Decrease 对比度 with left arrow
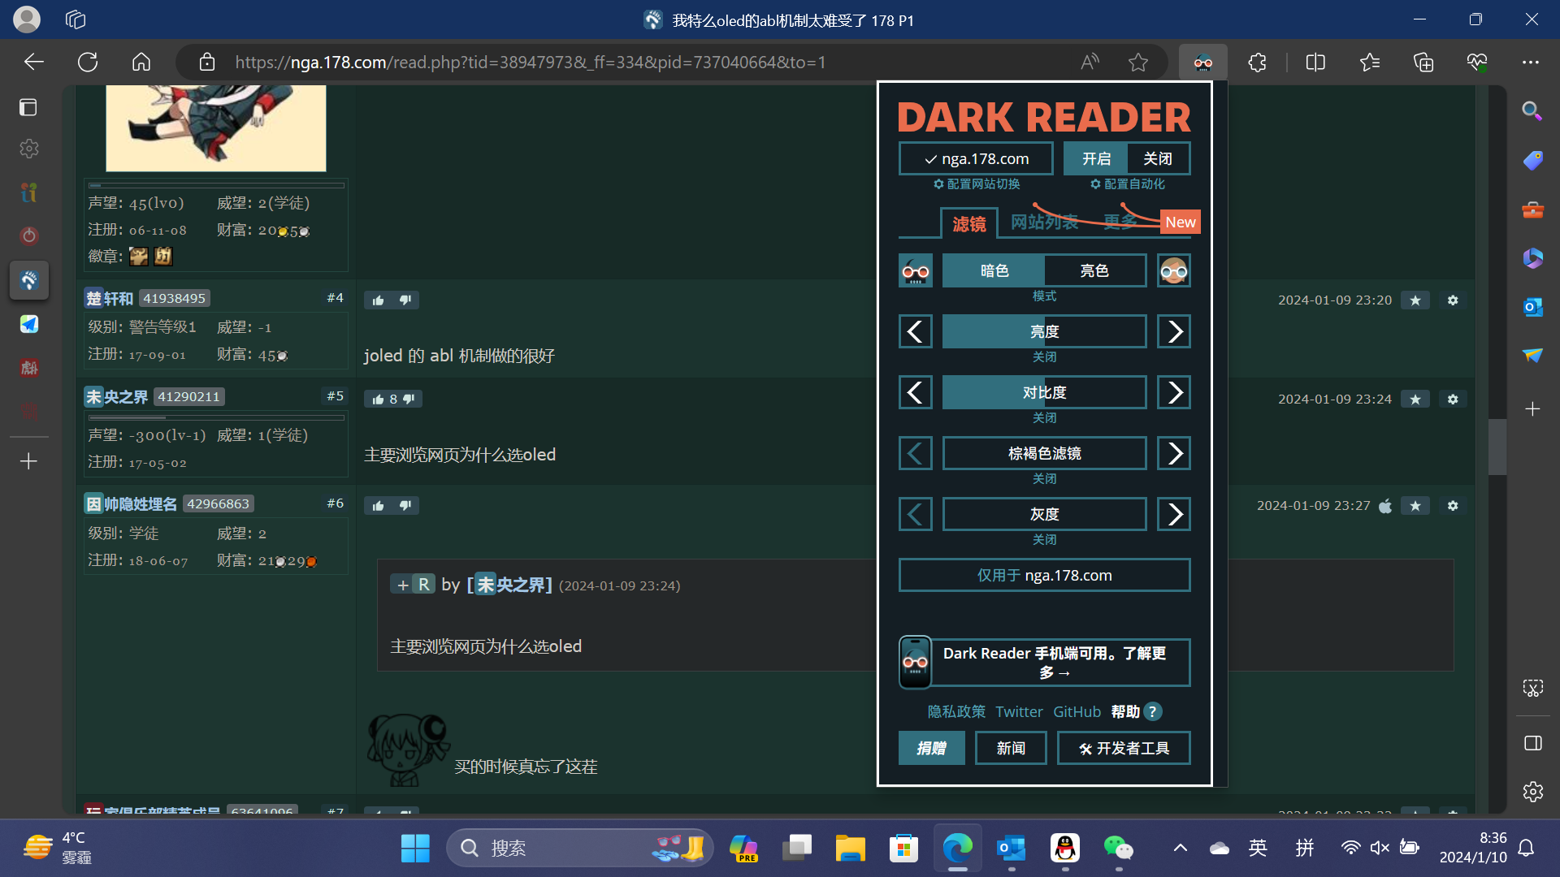 [915, 392]
